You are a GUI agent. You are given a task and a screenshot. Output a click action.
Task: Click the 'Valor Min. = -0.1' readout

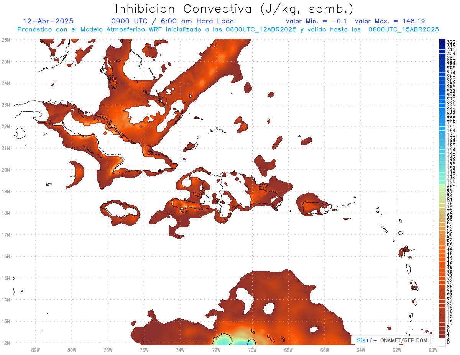tap(317, 21)
